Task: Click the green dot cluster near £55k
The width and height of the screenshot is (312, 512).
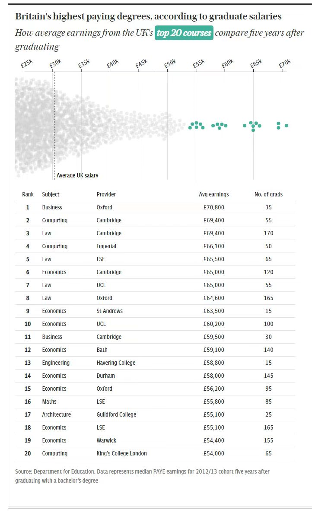Action: pyautogui.click(x=196, y=125)
